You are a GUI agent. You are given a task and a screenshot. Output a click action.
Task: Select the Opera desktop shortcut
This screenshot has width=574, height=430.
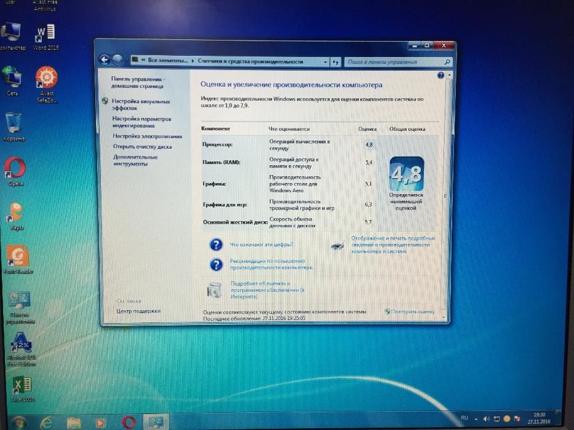(x=15, y=171)
